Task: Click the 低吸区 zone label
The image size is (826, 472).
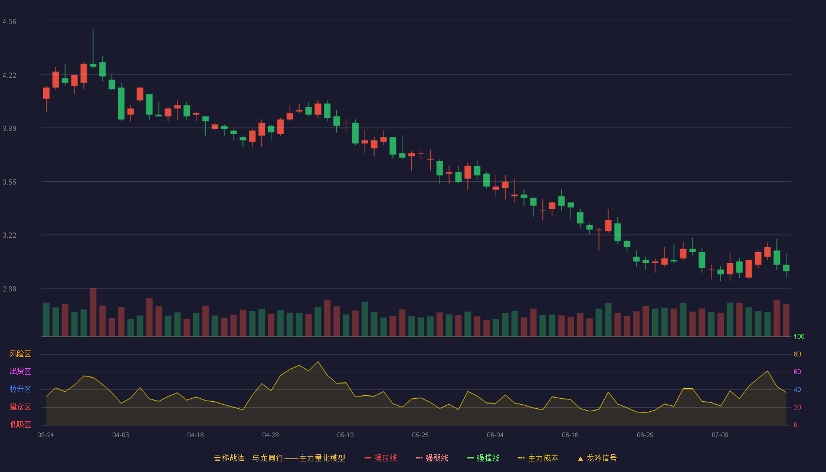Action: click(20, 424)
